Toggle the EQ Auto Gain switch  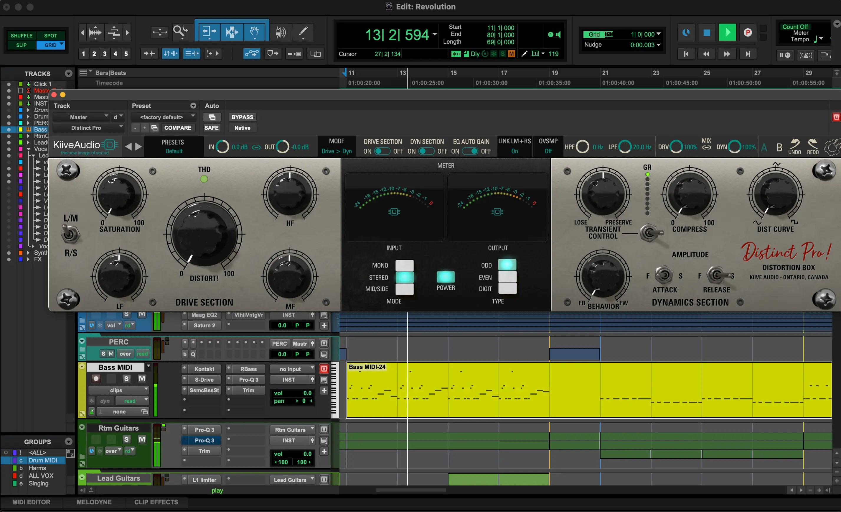470,151
